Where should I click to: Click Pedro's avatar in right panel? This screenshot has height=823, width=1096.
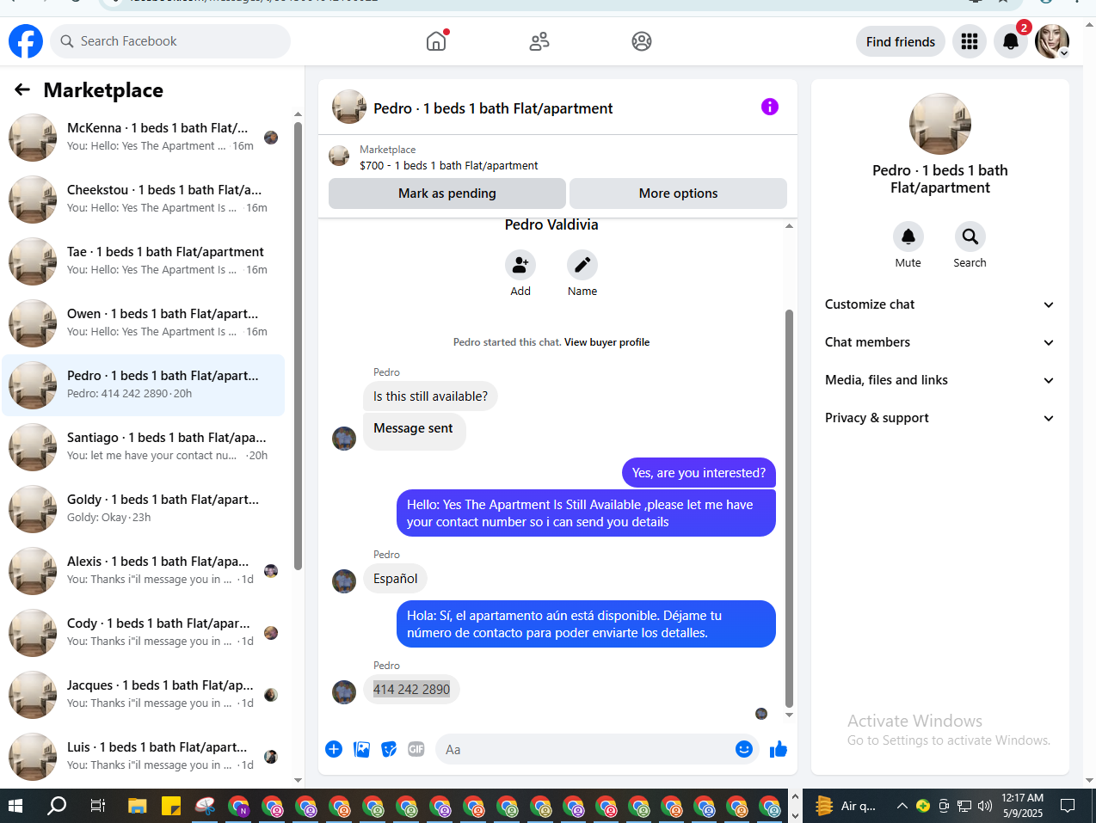pos(940,124)
